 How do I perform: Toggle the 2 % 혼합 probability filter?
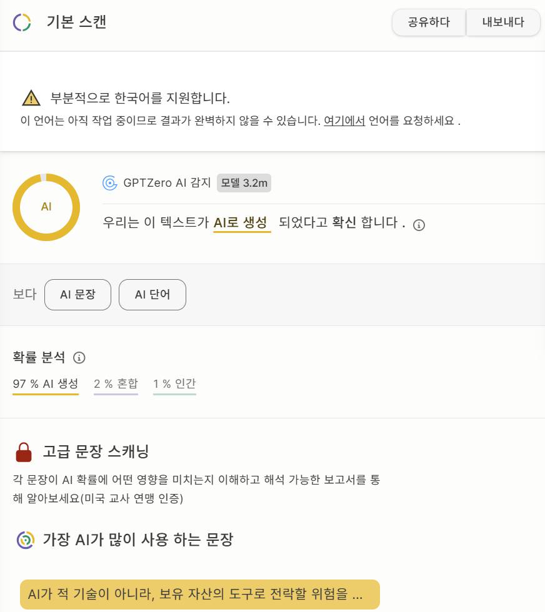pos(116,383)
